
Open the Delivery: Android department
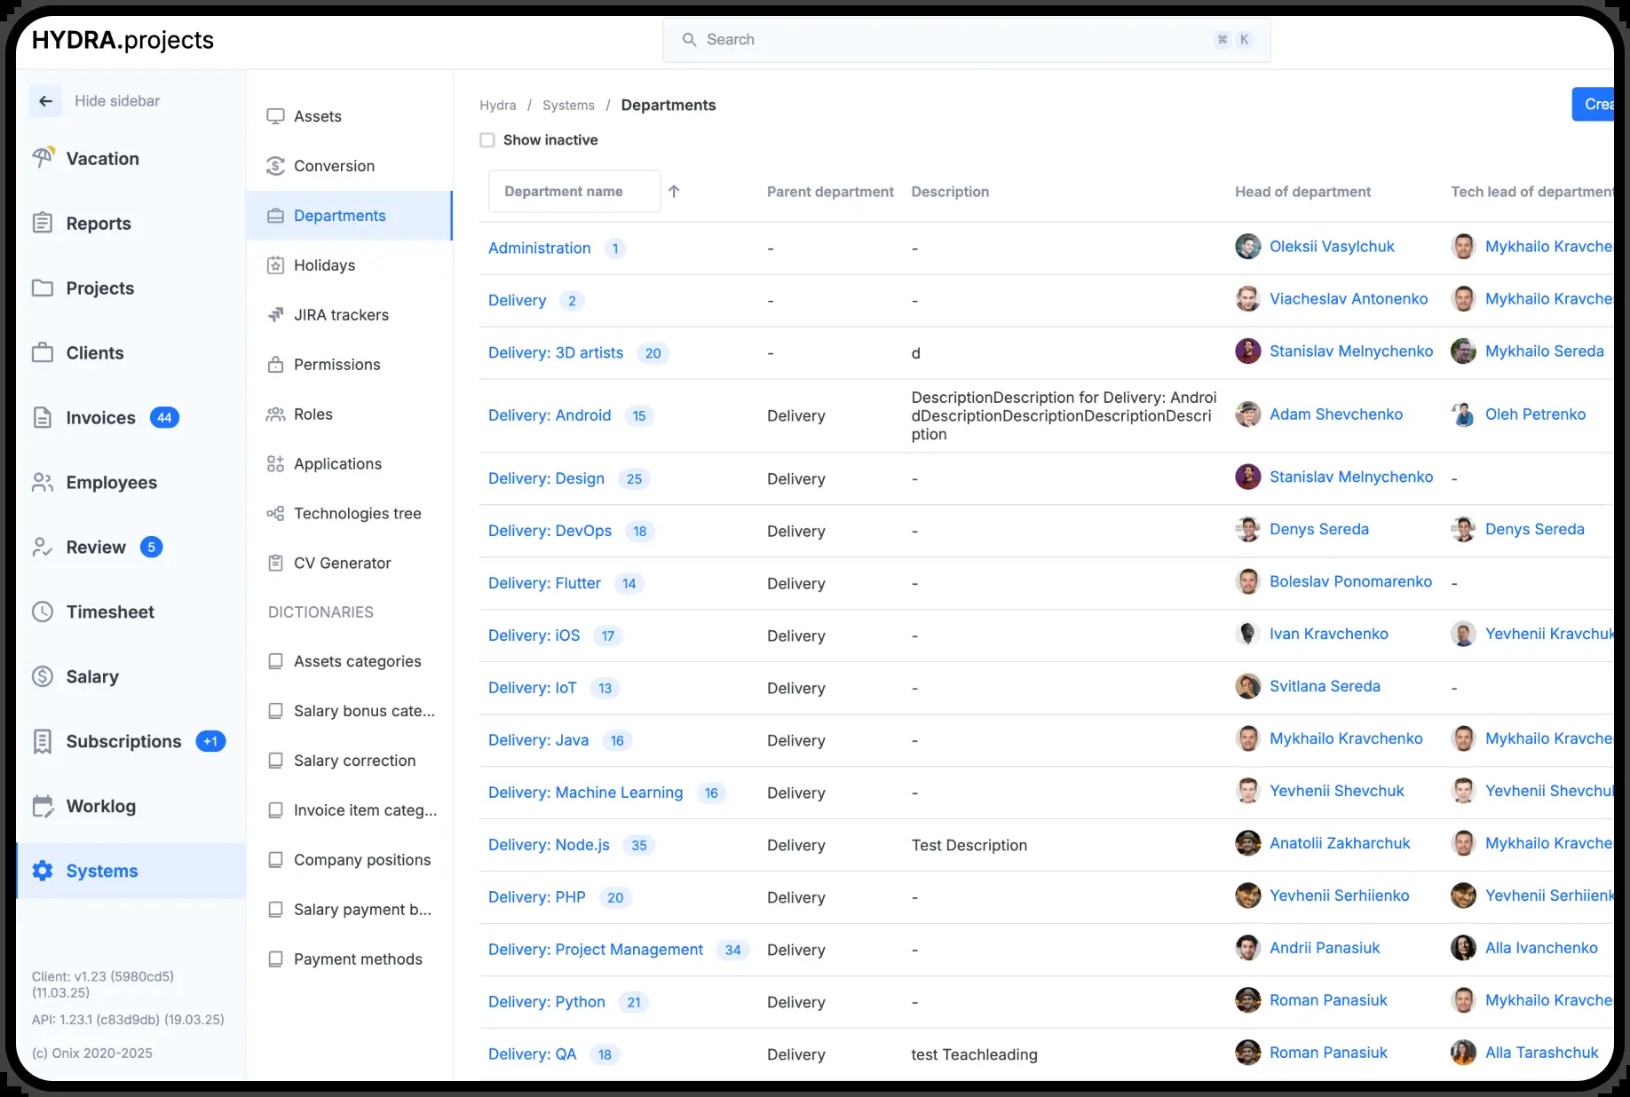(550, 414)
